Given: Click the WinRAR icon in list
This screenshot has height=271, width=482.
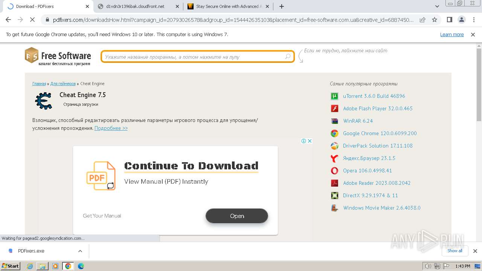Looking at the screenshot, I should (334, 121).
